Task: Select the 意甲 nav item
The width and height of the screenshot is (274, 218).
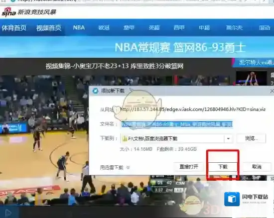Action: [129, 27]
